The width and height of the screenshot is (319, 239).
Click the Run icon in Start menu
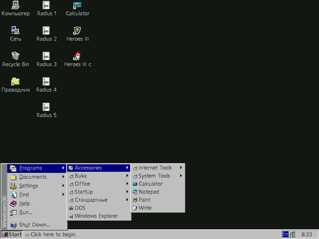13,212
